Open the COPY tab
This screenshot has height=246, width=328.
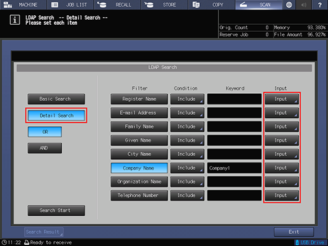[212, 4]
